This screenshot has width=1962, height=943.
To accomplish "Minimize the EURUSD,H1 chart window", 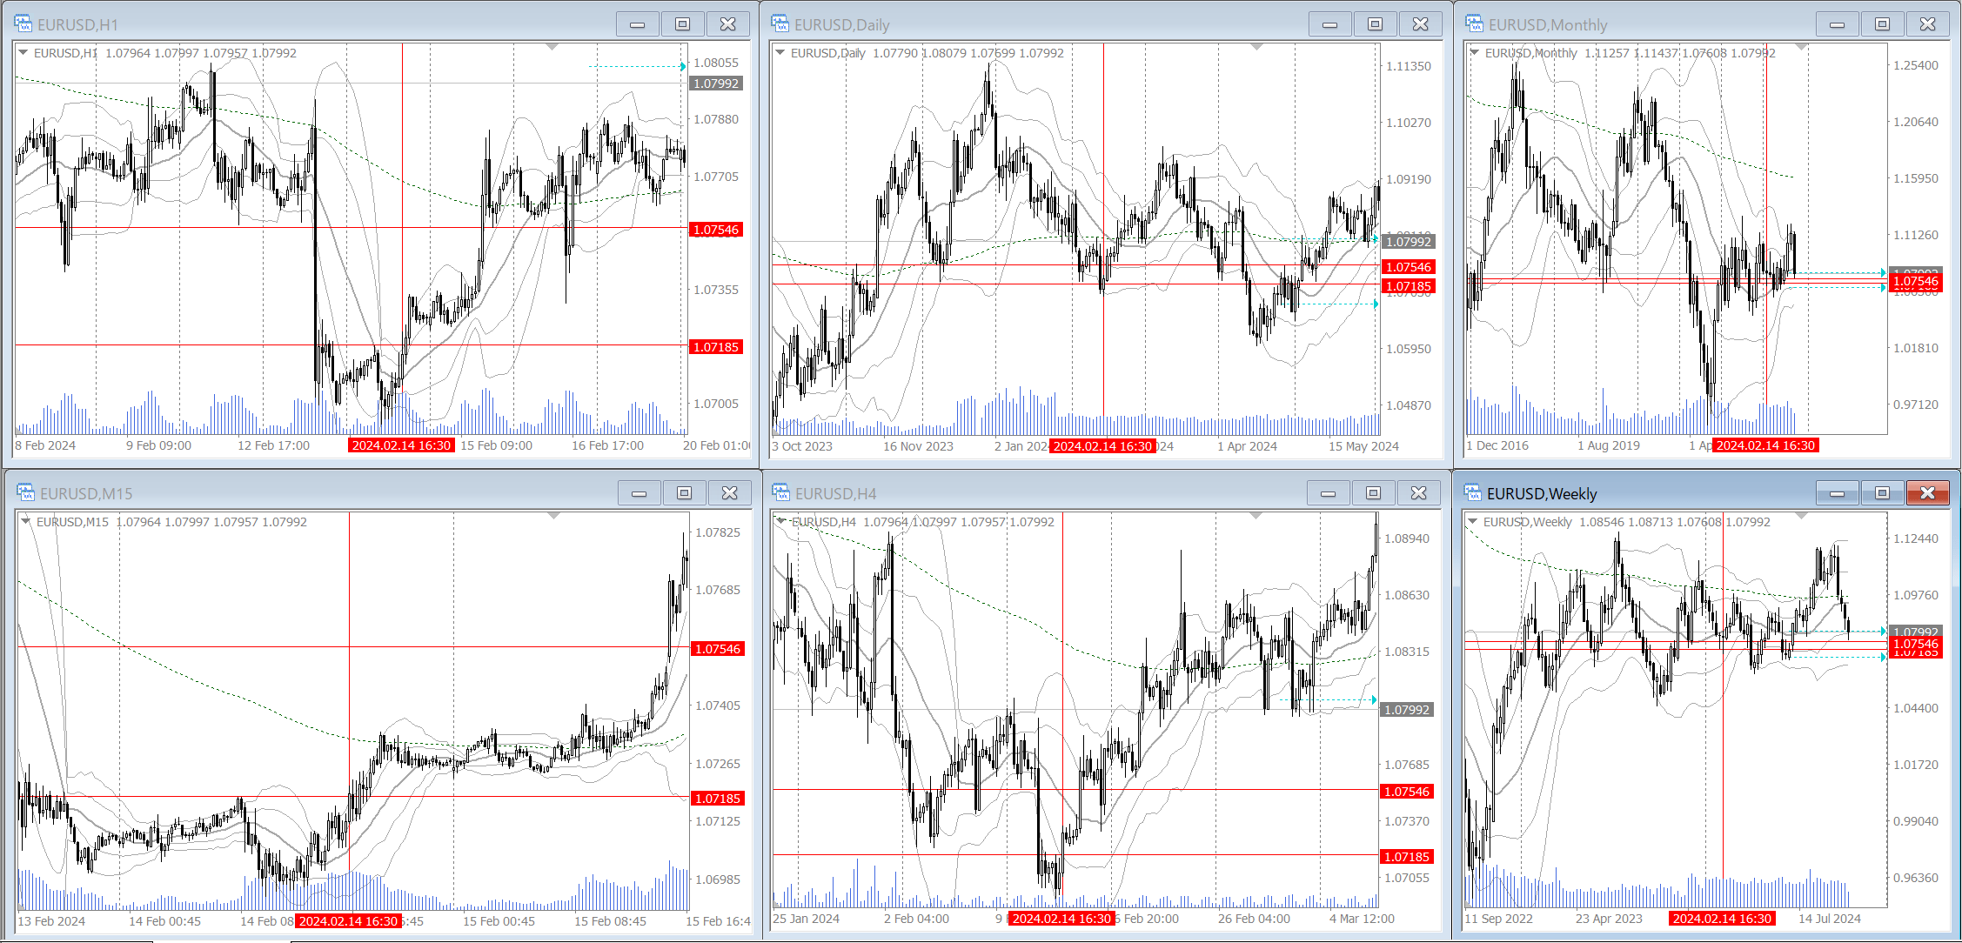I will click(638, 24).
